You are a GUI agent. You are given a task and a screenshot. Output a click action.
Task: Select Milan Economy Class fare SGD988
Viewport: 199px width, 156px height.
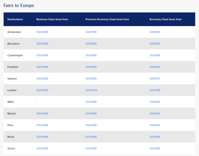click(x=154, y=102)
